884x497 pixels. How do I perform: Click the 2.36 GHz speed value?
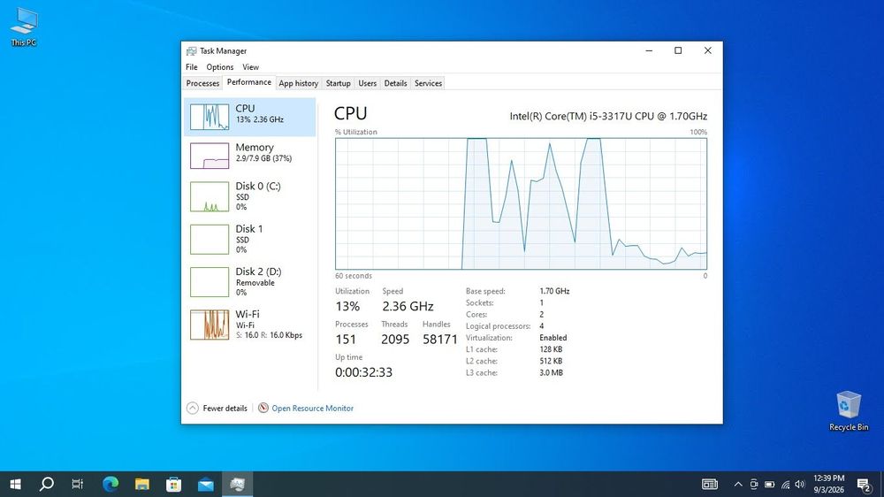[x=408, y=306]
